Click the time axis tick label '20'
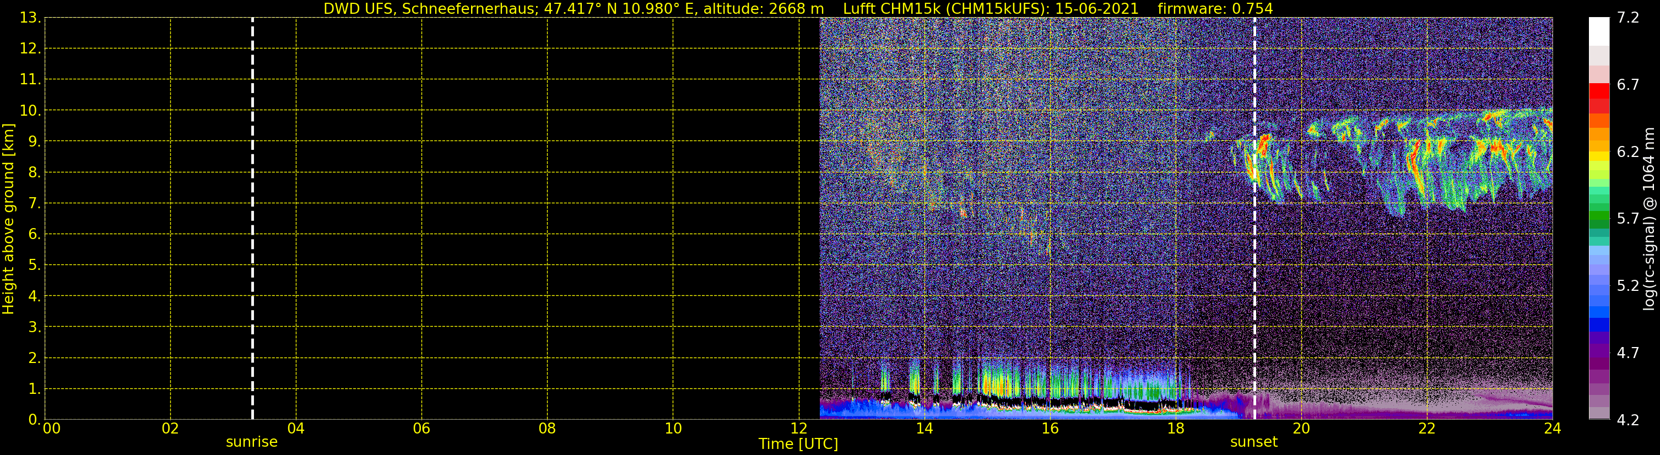Viewport: 1660px width, 455px height. (1301, 429)
